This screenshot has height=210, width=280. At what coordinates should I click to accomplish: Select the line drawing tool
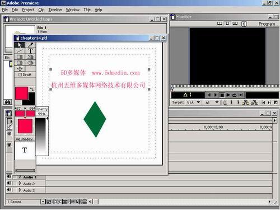[20, 51]
